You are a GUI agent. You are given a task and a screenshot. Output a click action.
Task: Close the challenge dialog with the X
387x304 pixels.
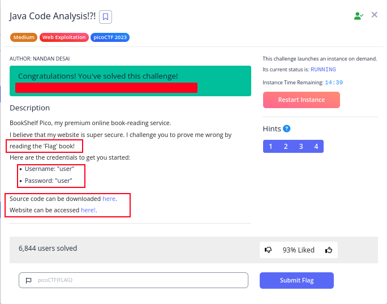click(375, 15)
